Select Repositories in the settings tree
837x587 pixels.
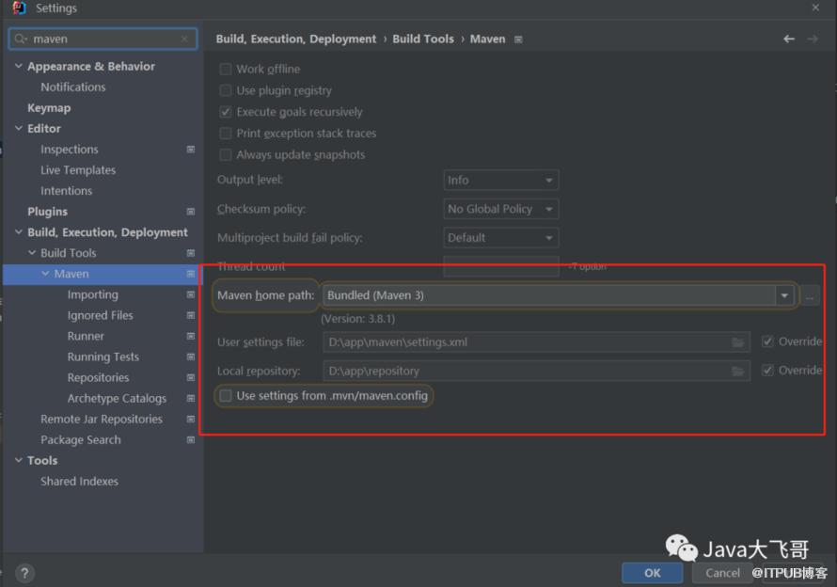(x=98, y=377)
